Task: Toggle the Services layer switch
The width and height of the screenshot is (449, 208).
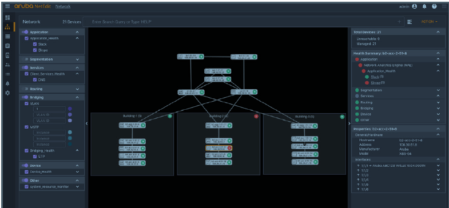Action: 25,68
